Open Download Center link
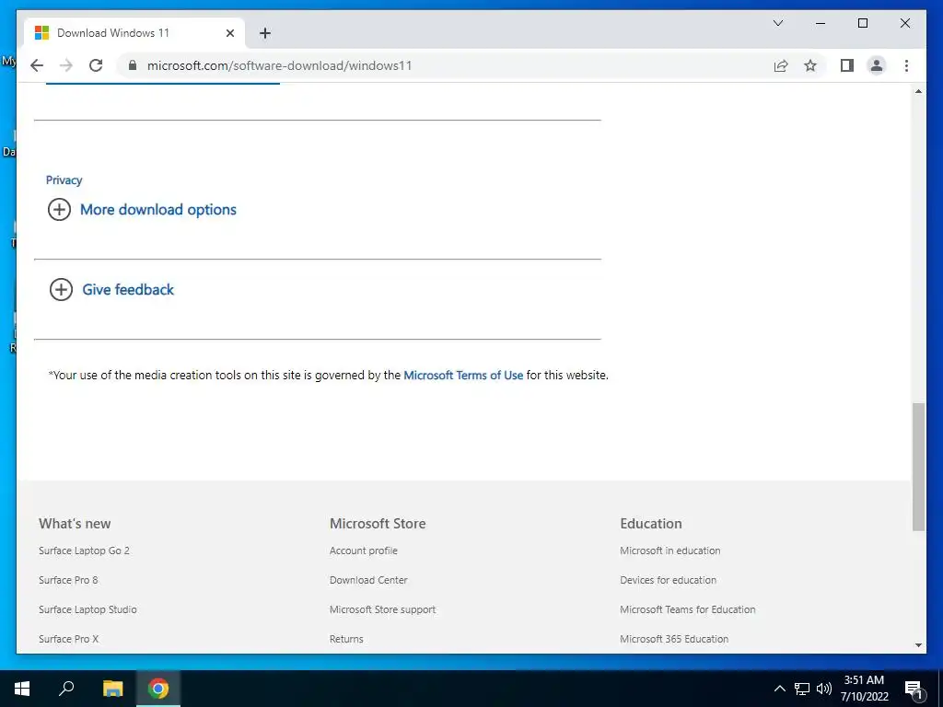 [368, 580]
